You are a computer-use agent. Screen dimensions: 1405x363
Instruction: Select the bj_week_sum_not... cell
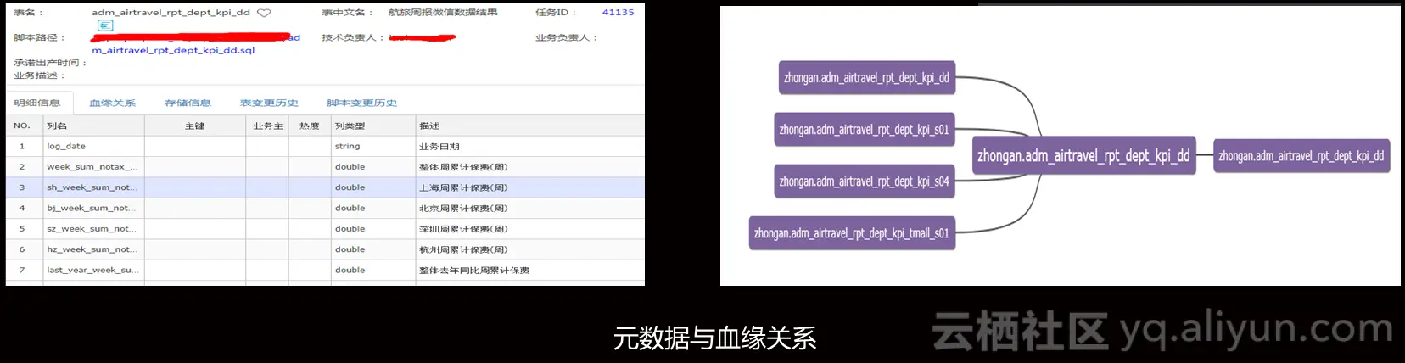point(94,208)
